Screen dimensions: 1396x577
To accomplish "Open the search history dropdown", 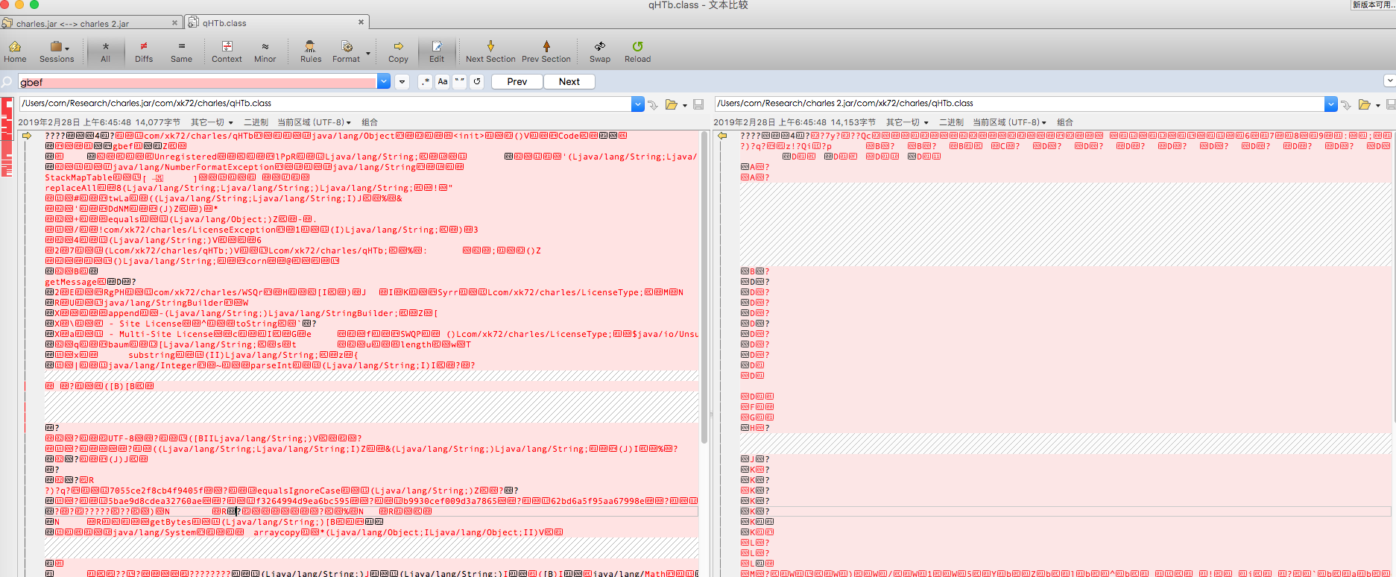I will (x=384, y=82).
